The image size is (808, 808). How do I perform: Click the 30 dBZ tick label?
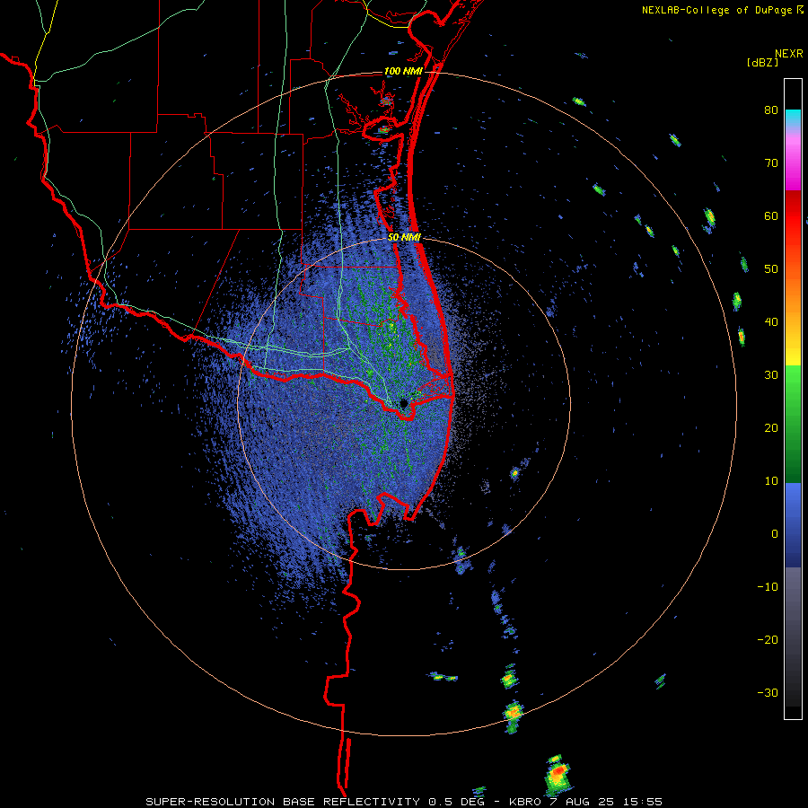coord(771,375)
